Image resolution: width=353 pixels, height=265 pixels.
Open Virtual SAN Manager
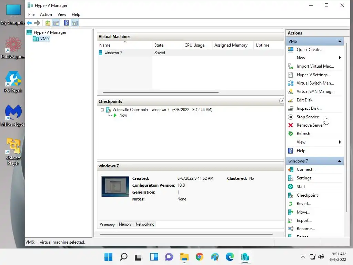click(315, 91)
